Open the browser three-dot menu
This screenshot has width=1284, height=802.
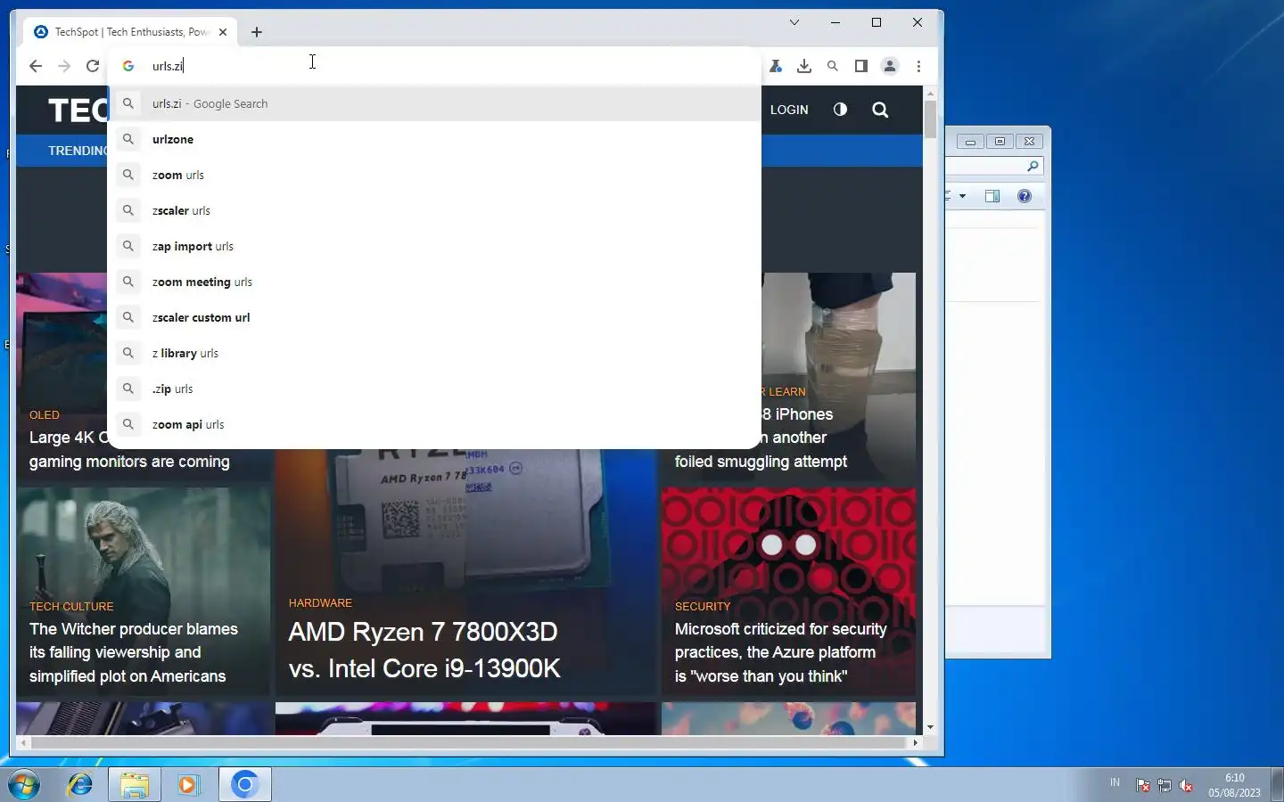pyautogui.click(x=918, y=66)
